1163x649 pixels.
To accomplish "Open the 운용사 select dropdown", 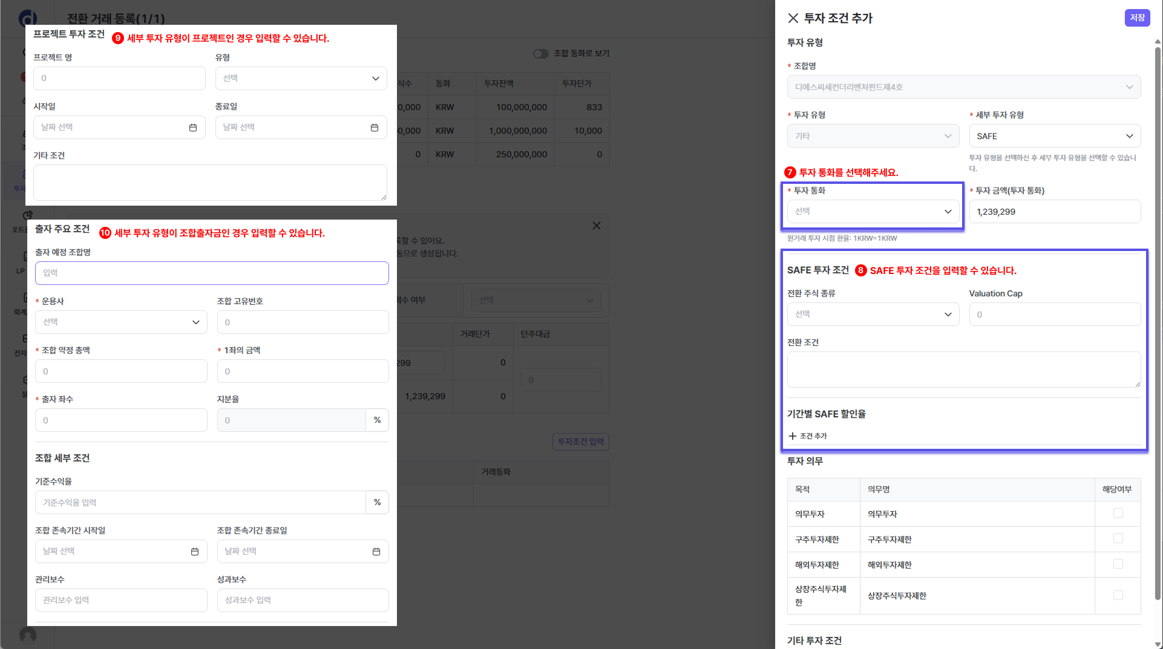I will (121, 322).
